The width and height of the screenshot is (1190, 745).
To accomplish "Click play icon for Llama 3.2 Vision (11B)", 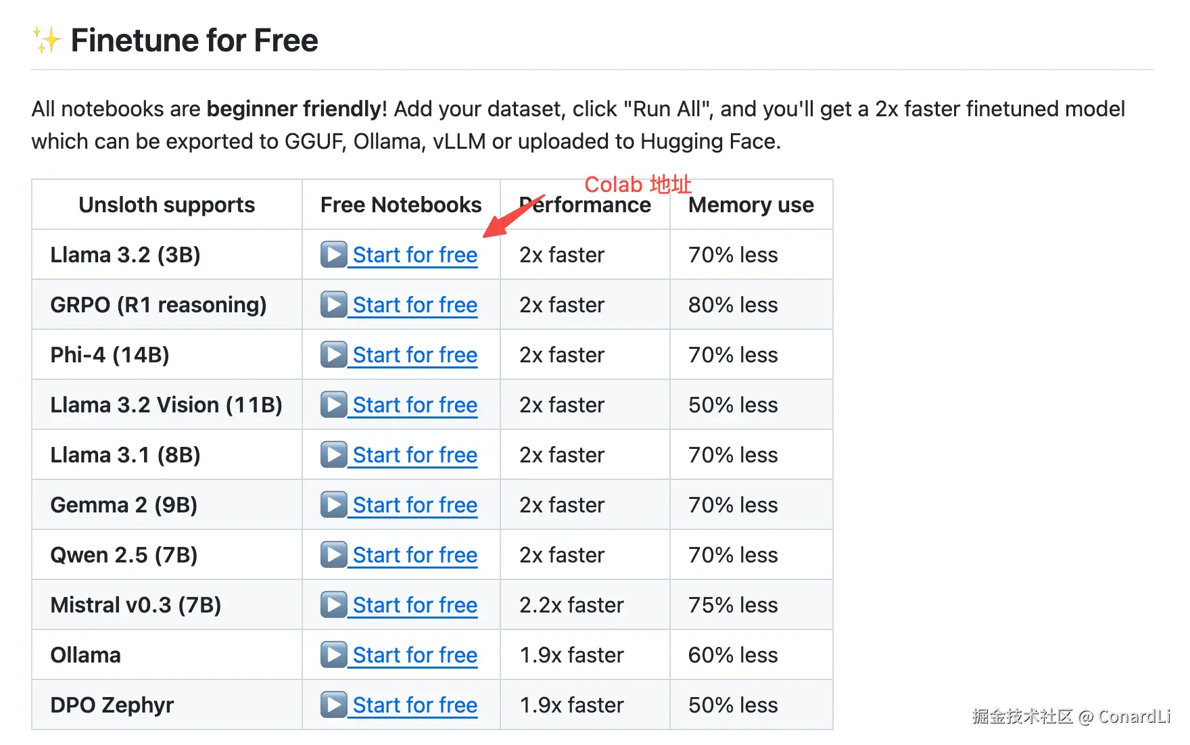I will click(x=333, y=405).
